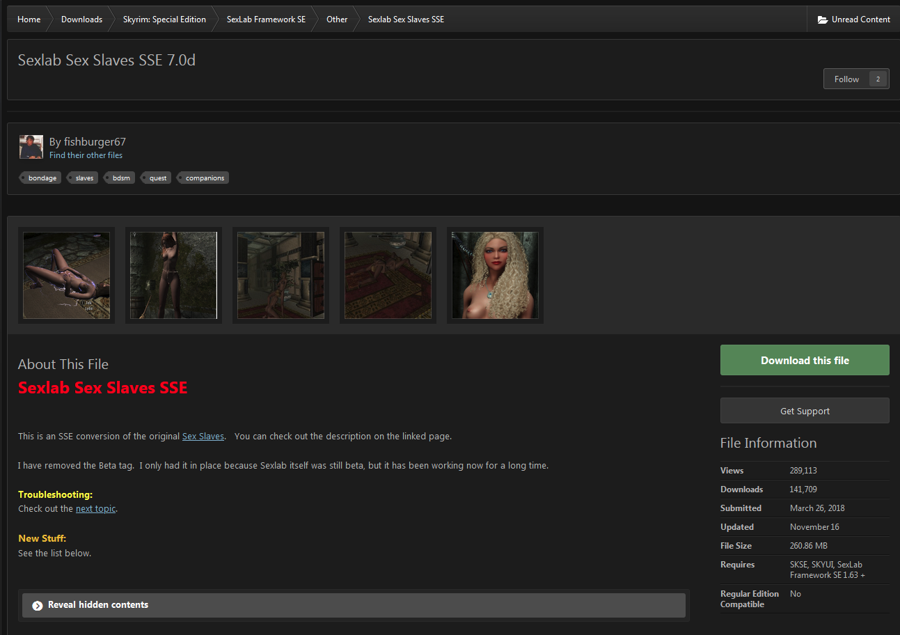Open the SexLab Framework SE breadcrumb
This screenshot has height=635, width=900.
coord(266,19)
